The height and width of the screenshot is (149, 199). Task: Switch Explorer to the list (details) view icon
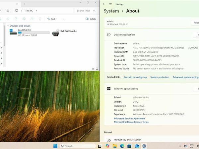(x=93, y=69)
